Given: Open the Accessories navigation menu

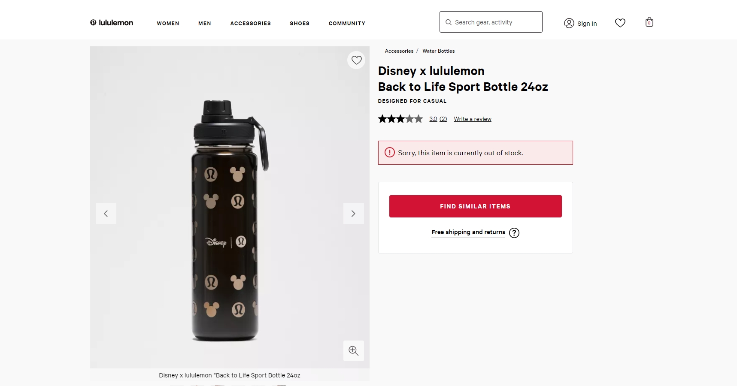Looking at the screenshot, I should point(250,24).
